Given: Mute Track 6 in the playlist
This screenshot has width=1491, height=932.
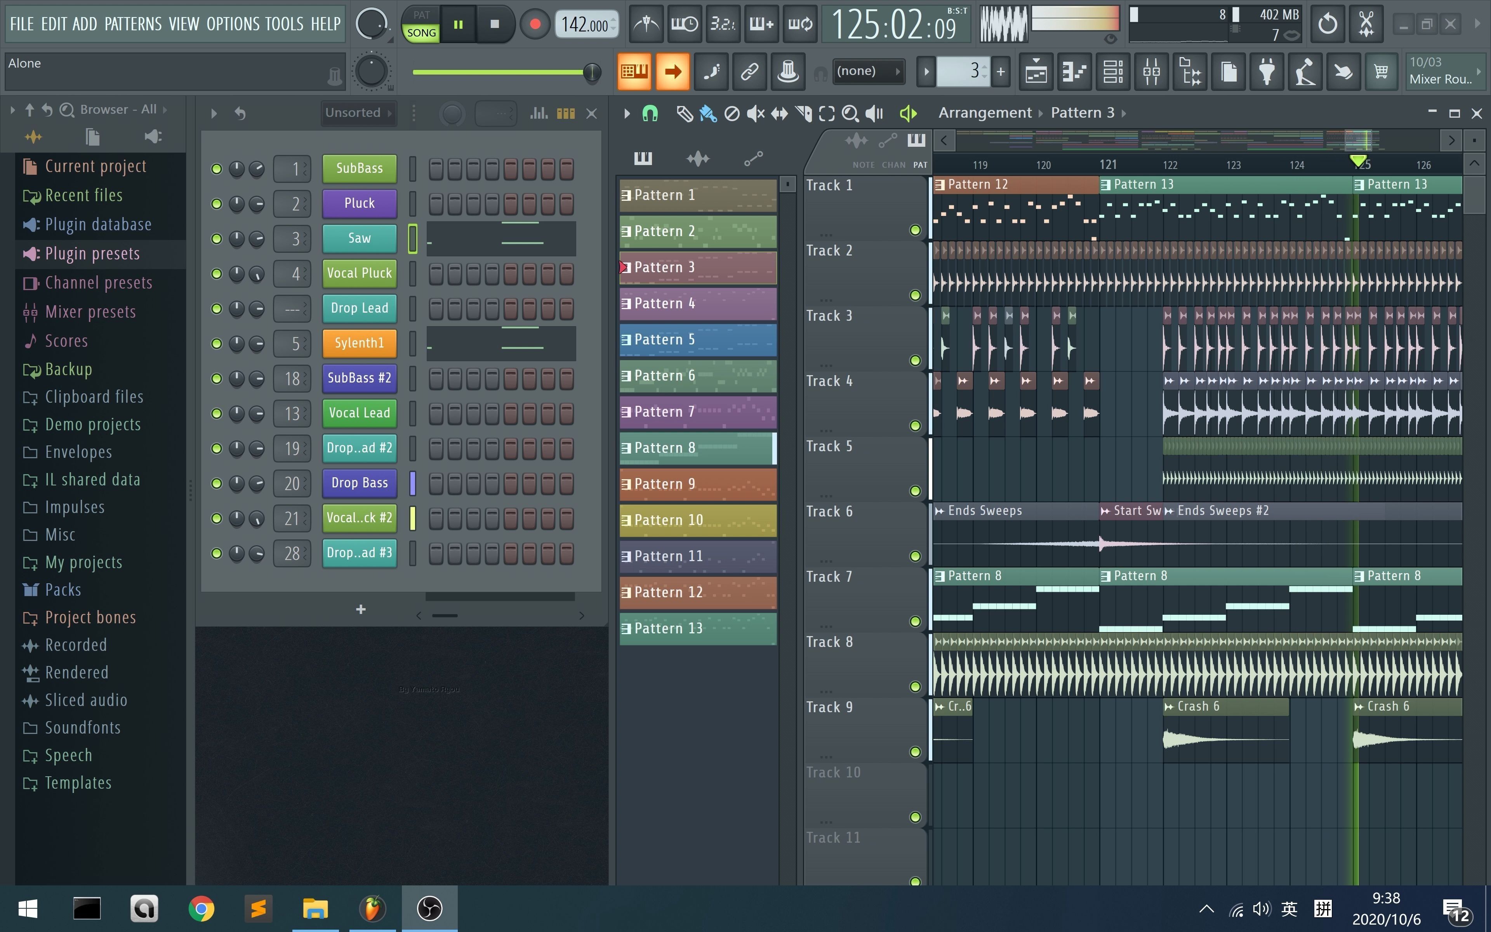Looking at the screenshot, I should pyautogui.click(x=916, y=556).
